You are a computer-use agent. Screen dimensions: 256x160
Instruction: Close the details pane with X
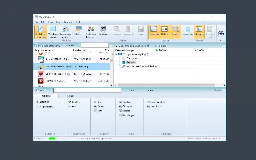pyautogui.click(x=223, y=46)
